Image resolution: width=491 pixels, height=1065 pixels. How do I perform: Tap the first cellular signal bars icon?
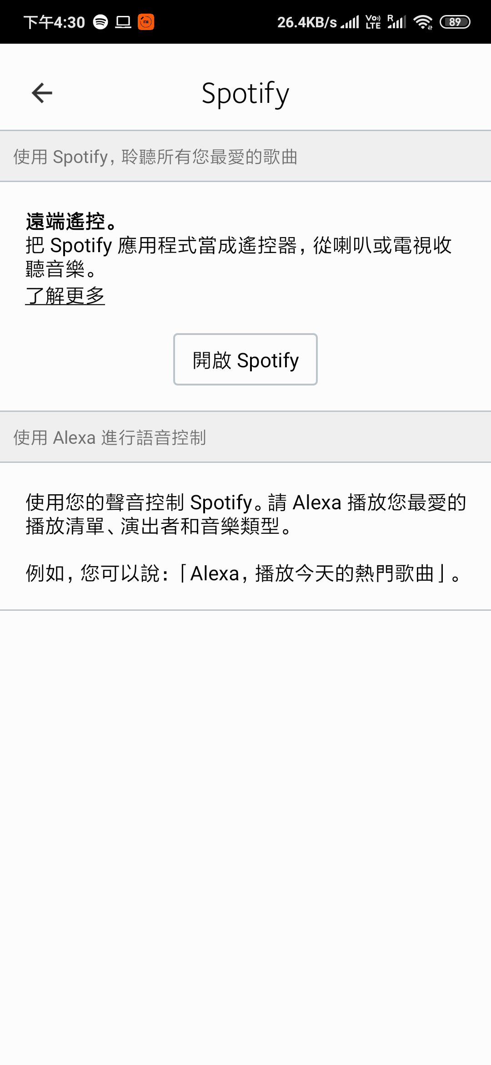pos(350,22)
